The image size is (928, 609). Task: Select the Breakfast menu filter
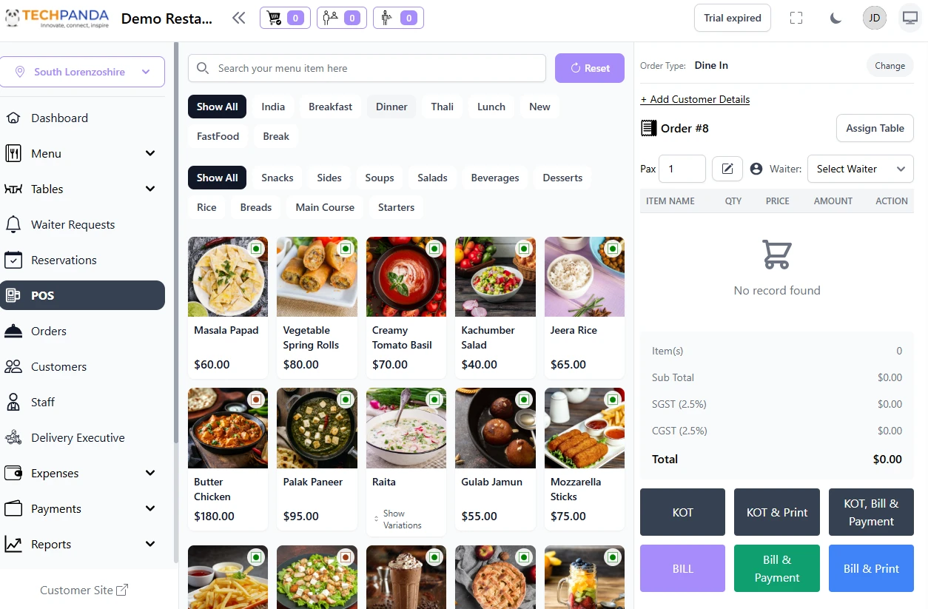330,107
